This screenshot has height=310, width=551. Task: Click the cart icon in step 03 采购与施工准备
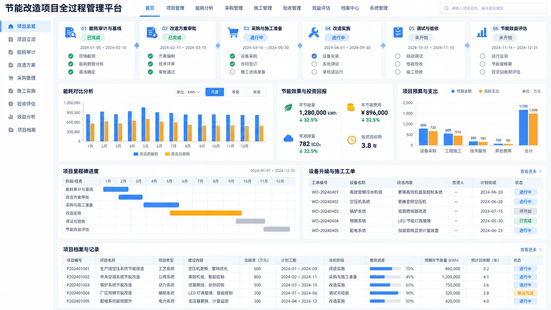coord(233,33)
